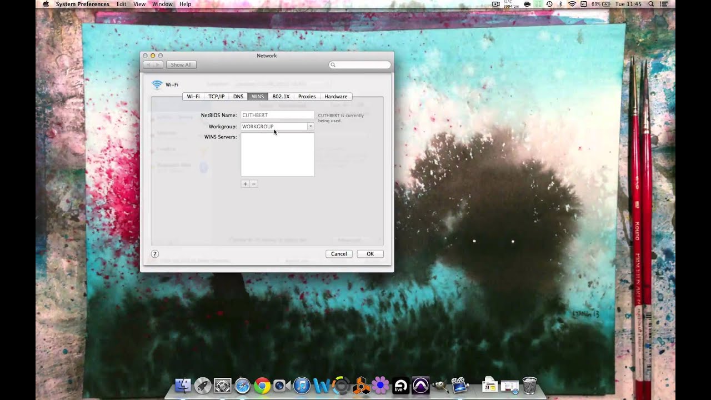This screenshot has height=400, width=711.
Task: Switch to the Wi-Fi tab
Action: (193, 97)
